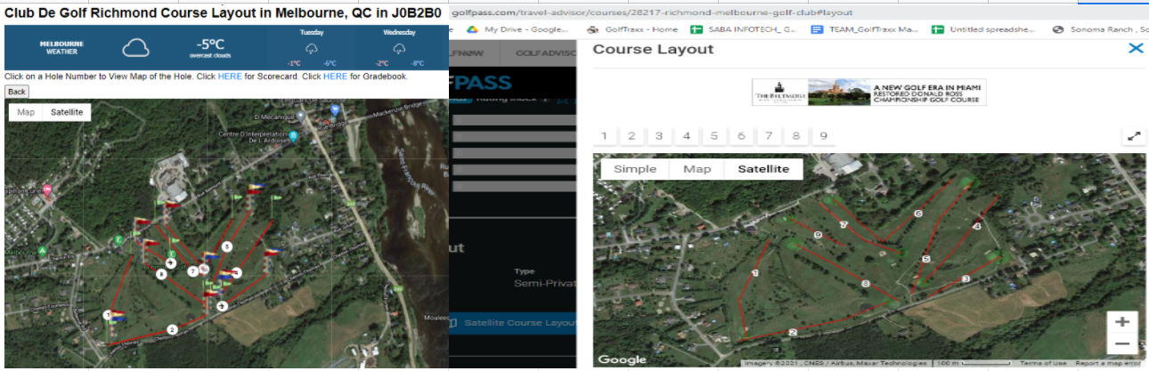Expand the course map to fullscreen
Viewport: 1149px width, 371px height.
(1133, 136)
